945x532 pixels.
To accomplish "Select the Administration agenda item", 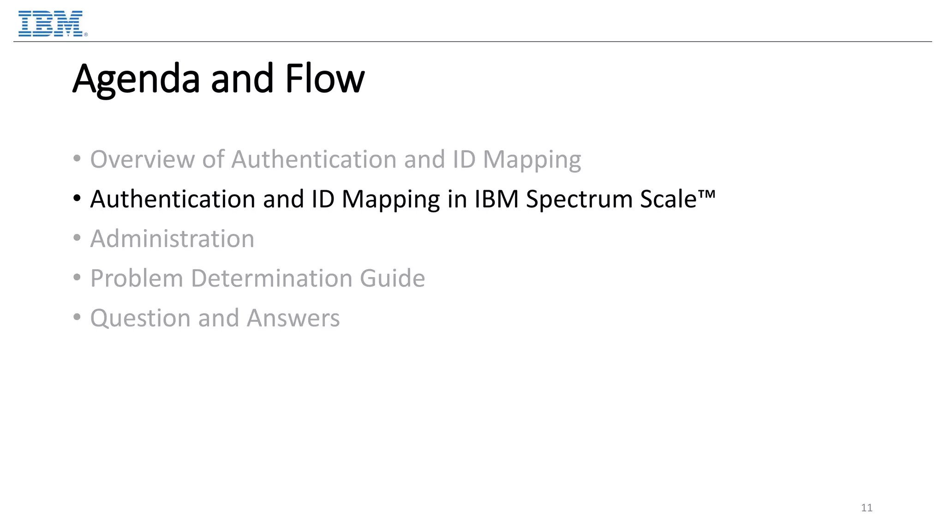I will point(172,239).
